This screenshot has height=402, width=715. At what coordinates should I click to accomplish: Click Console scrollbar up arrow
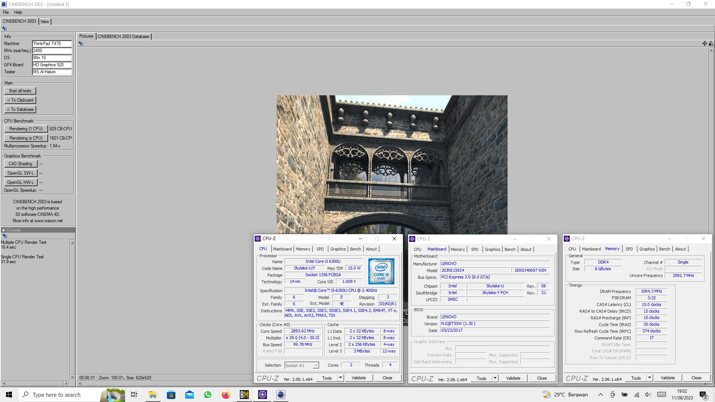[72, 243]
